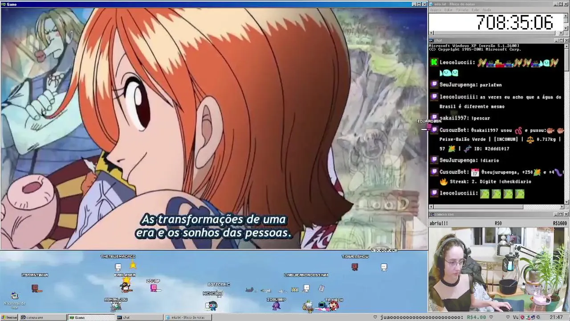Screen dimensions: 570x321
Task: Click the Game window title bar icon
Action: coord(4,4)
